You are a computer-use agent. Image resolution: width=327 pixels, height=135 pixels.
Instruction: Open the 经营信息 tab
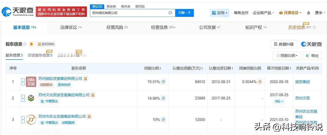(x=163, y=28)
